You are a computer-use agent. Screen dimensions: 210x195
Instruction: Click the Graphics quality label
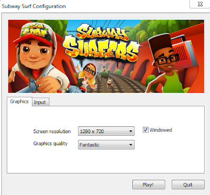[x=50, y=144]
